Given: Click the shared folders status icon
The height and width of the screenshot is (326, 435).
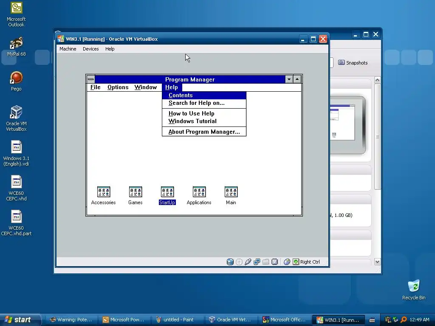Looking at the screenshot, I should tap(266, 261).
